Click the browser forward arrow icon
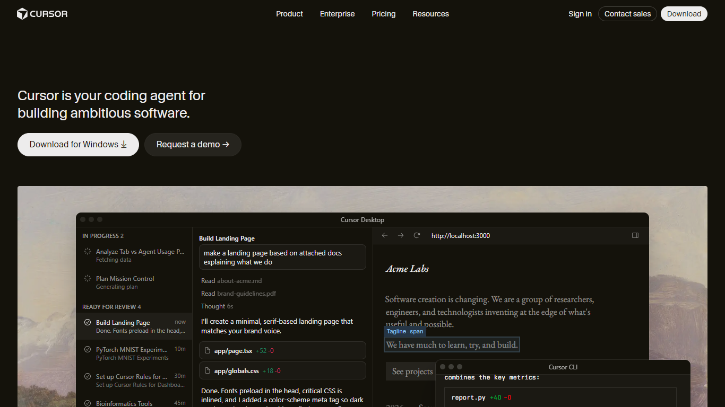Viewport: 725px width, 407px height. [401, 235]
